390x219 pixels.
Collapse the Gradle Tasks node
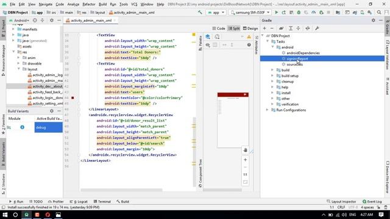[268, 41]
